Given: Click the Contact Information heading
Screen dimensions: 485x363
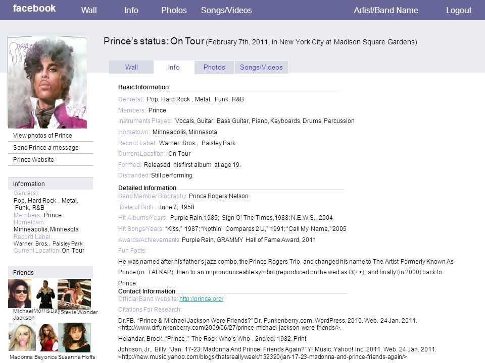Looking at the screenshot, I should (x=147, y=291).
